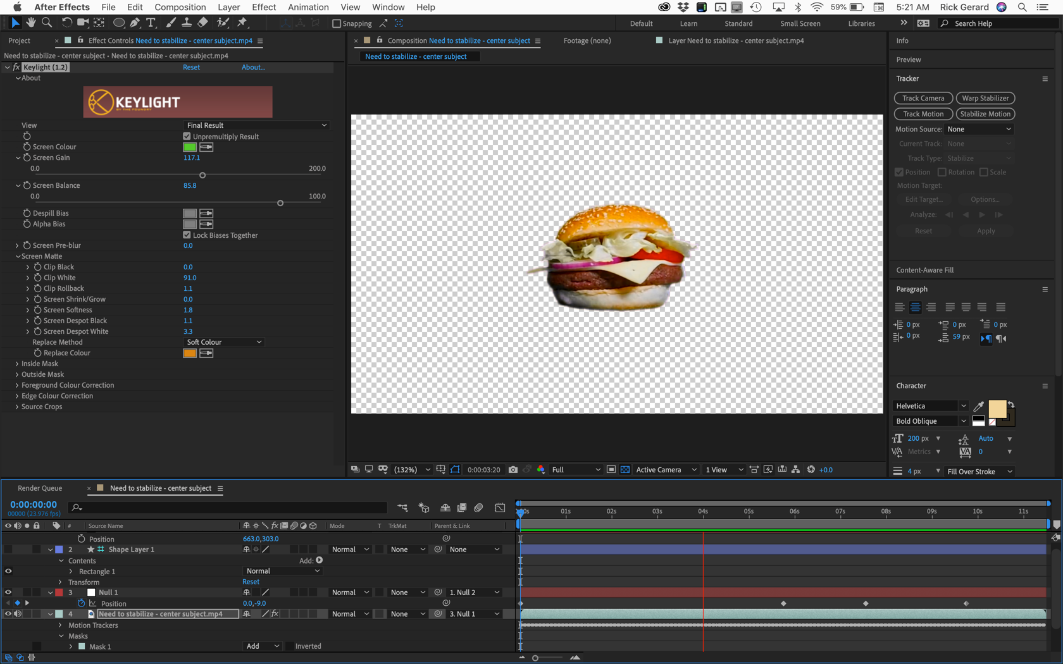Image resolution: width=1063 pixels, height=664 pixels.
Task: Uncheck Lock Biases Together
Action: tap(187, 235)
